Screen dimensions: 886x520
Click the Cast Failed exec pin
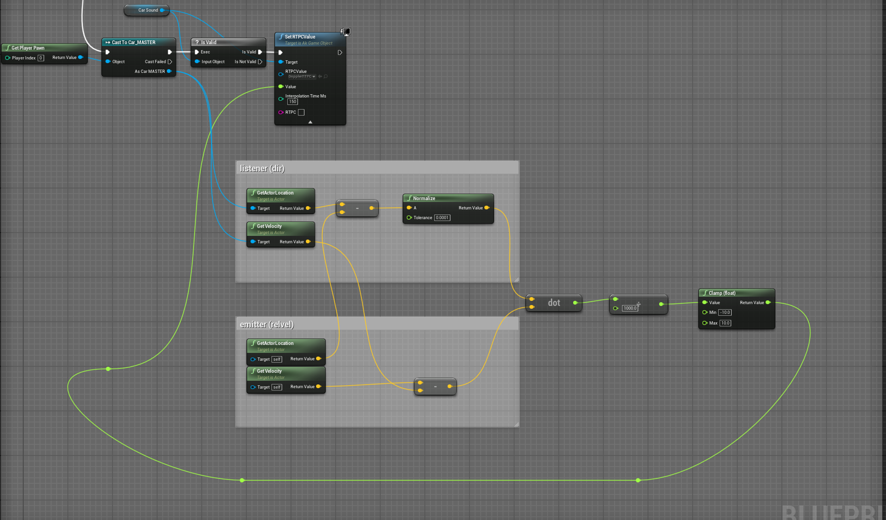(170, 62)
